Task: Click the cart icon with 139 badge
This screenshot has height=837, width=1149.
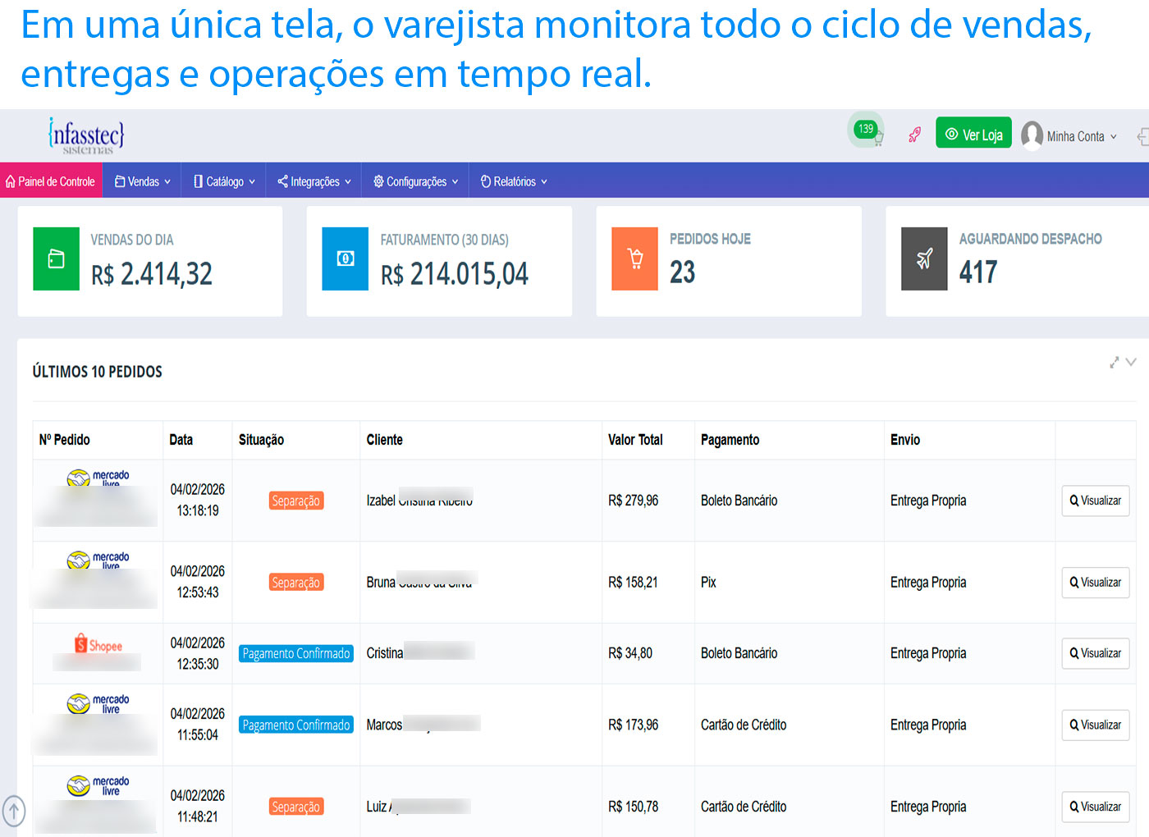Action: coord(868,132)
